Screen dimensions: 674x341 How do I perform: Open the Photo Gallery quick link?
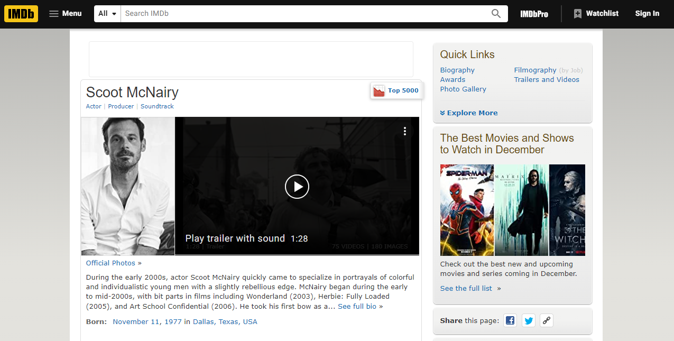tap(463, 89)
